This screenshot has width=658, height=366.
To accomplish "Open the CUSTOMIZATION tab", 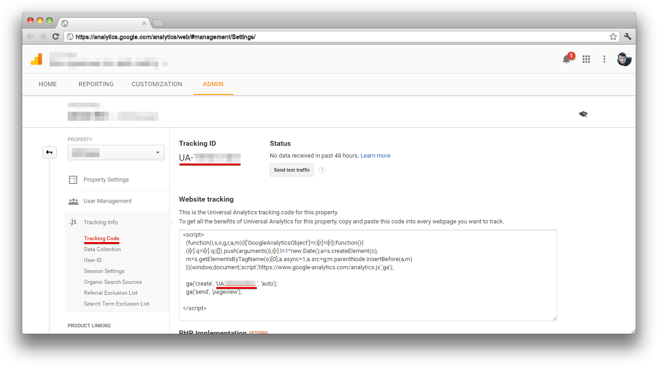I will 157,84.
